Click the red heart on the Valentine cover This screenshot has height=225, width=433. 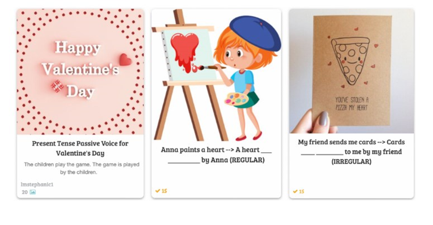point(125,59)
